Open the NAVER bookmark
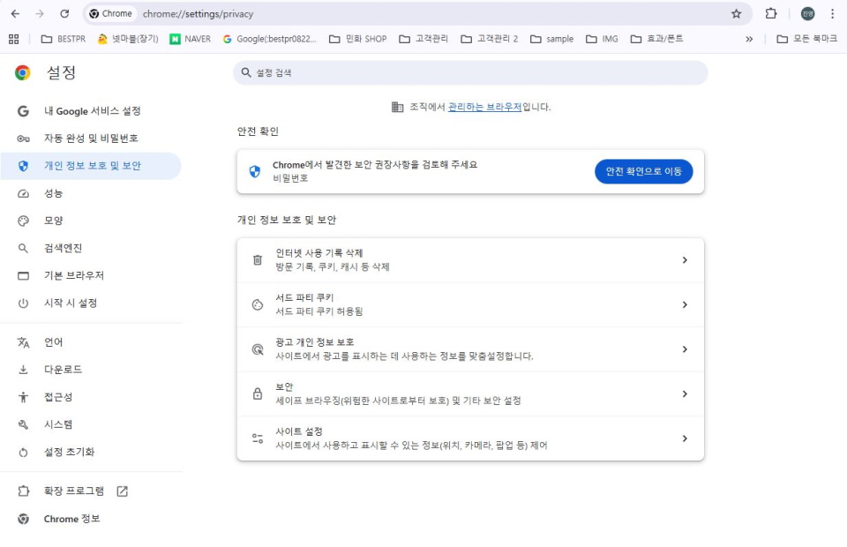This screenshot has width=847, height=547. click(x=190, y=39)
